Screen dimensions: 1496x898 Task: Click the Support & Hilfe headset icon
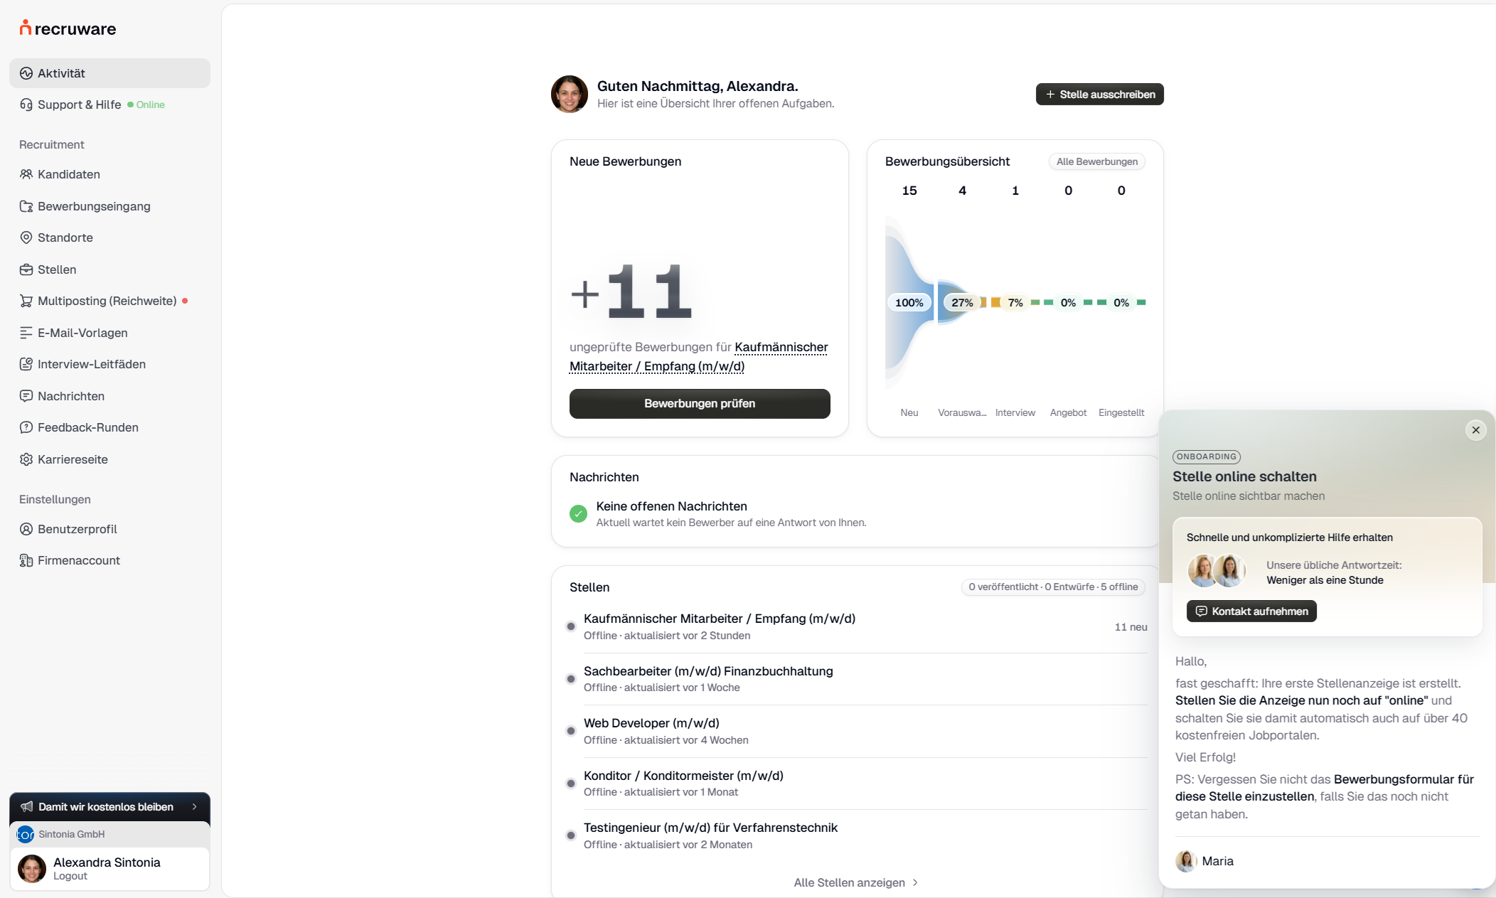pyautogui.click(x=26, y=105)
